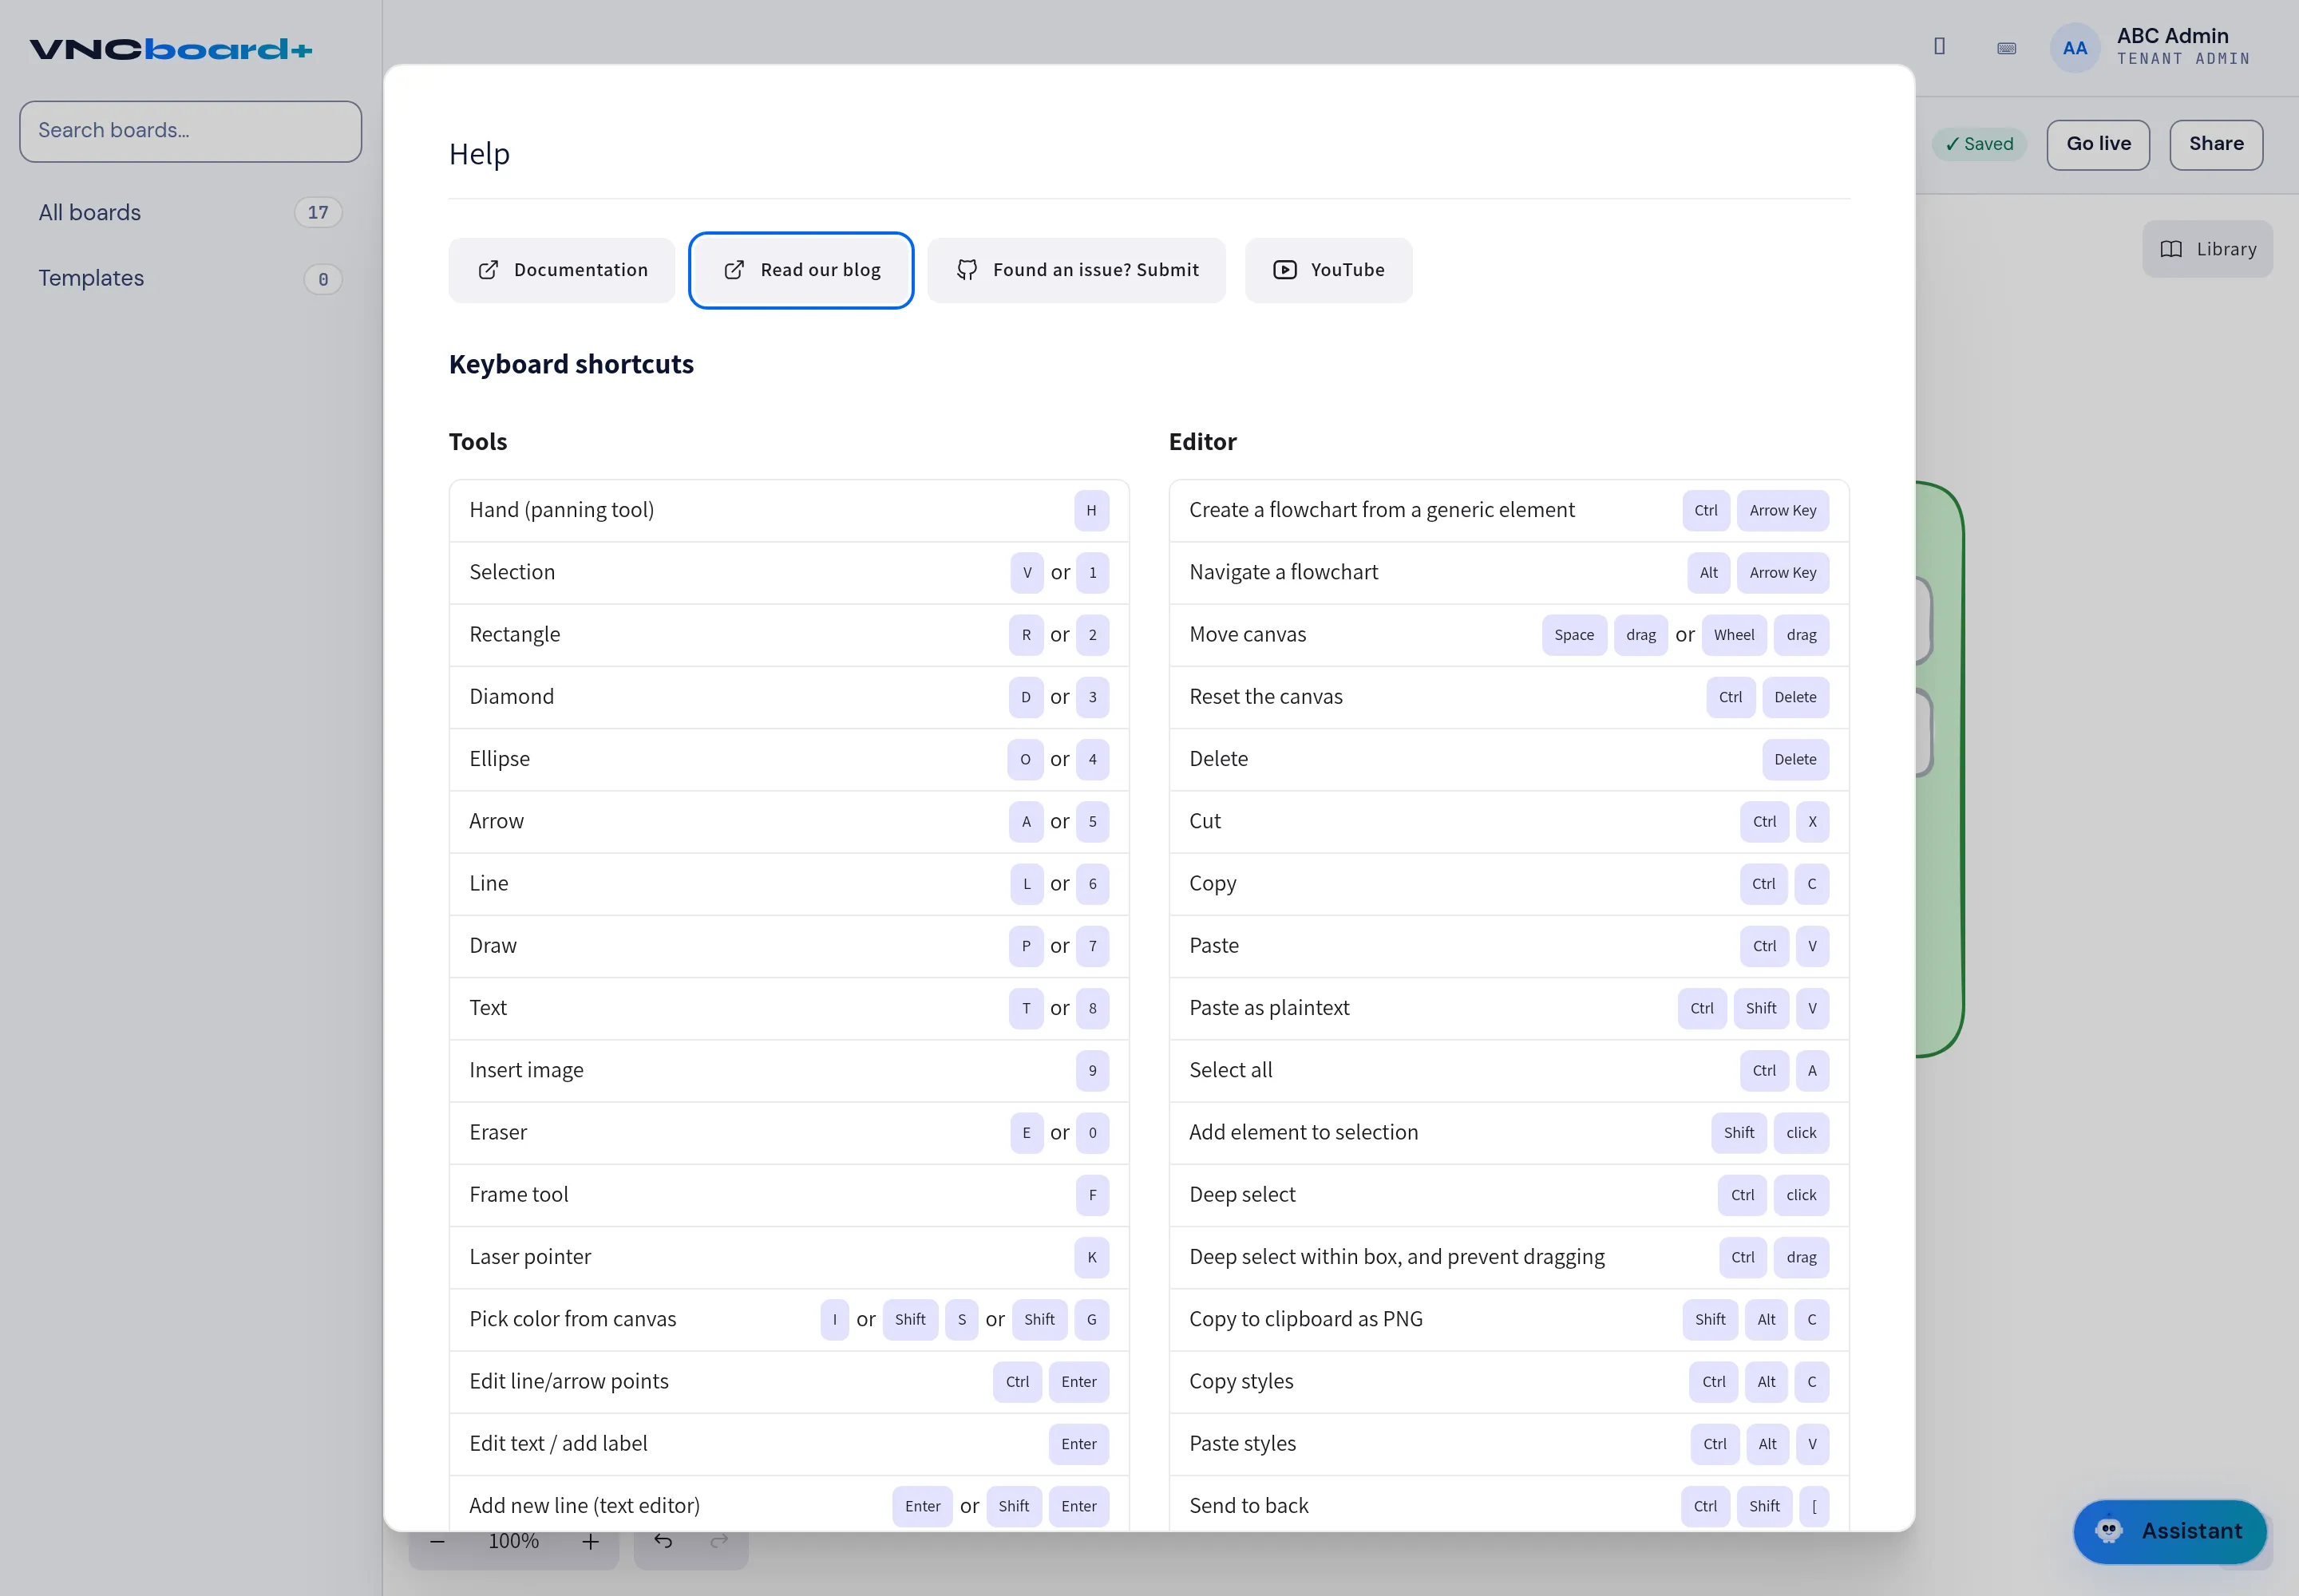This screenshot has width=2299, height=1596.
Task: Click Edit line/arrow points label
Action: pos(568,1381)
